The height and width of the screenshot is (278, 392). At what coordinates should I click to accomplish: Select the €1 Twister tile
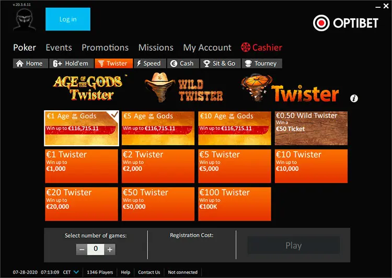point(82,166)
